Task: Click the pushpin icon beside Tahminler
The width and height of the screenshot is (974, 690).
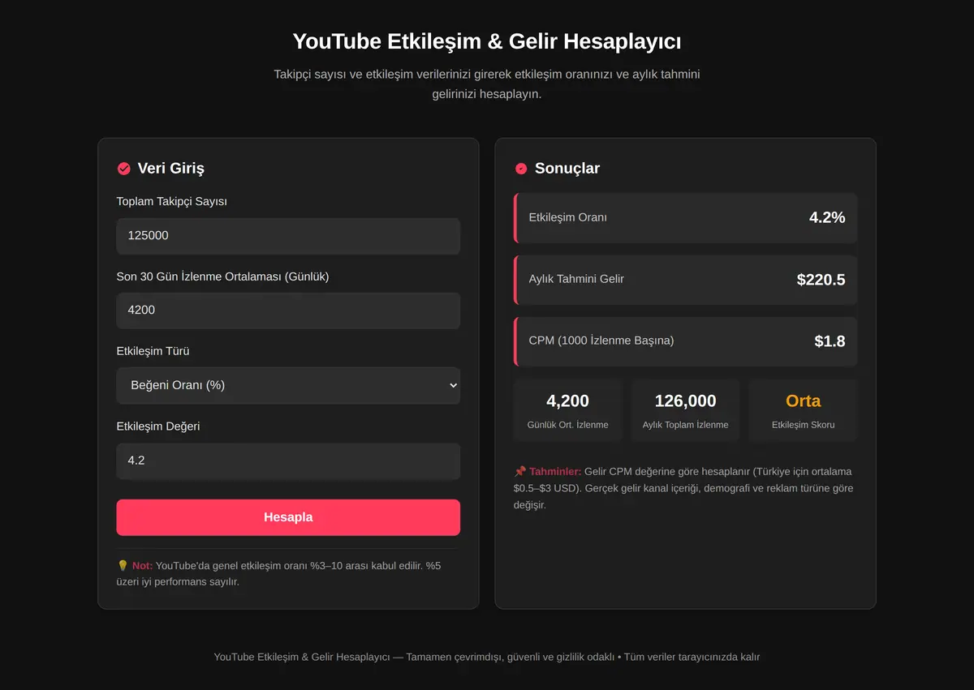Action: pos(520,471)
